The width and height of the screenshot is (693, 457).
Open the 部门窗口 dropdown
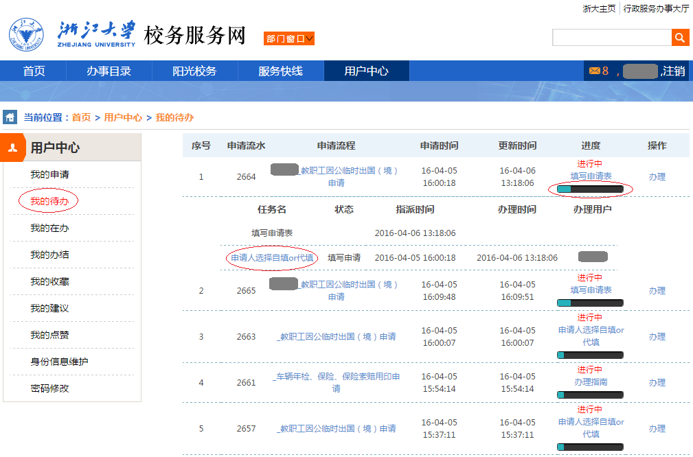pos(289,38)
